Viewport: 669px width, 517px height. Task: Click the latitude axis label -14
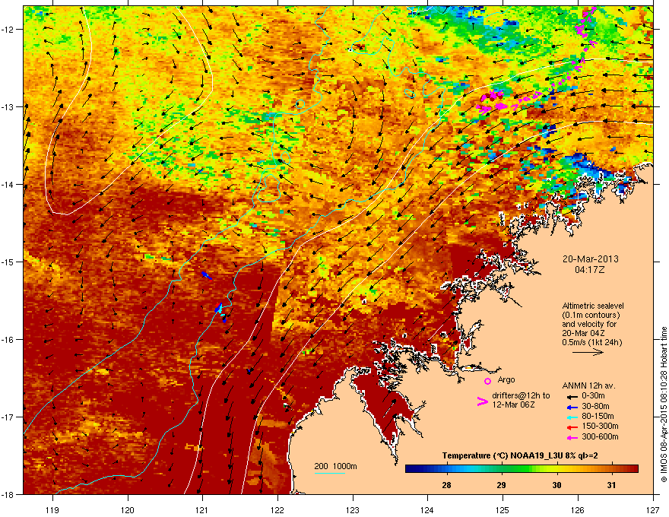8,184
